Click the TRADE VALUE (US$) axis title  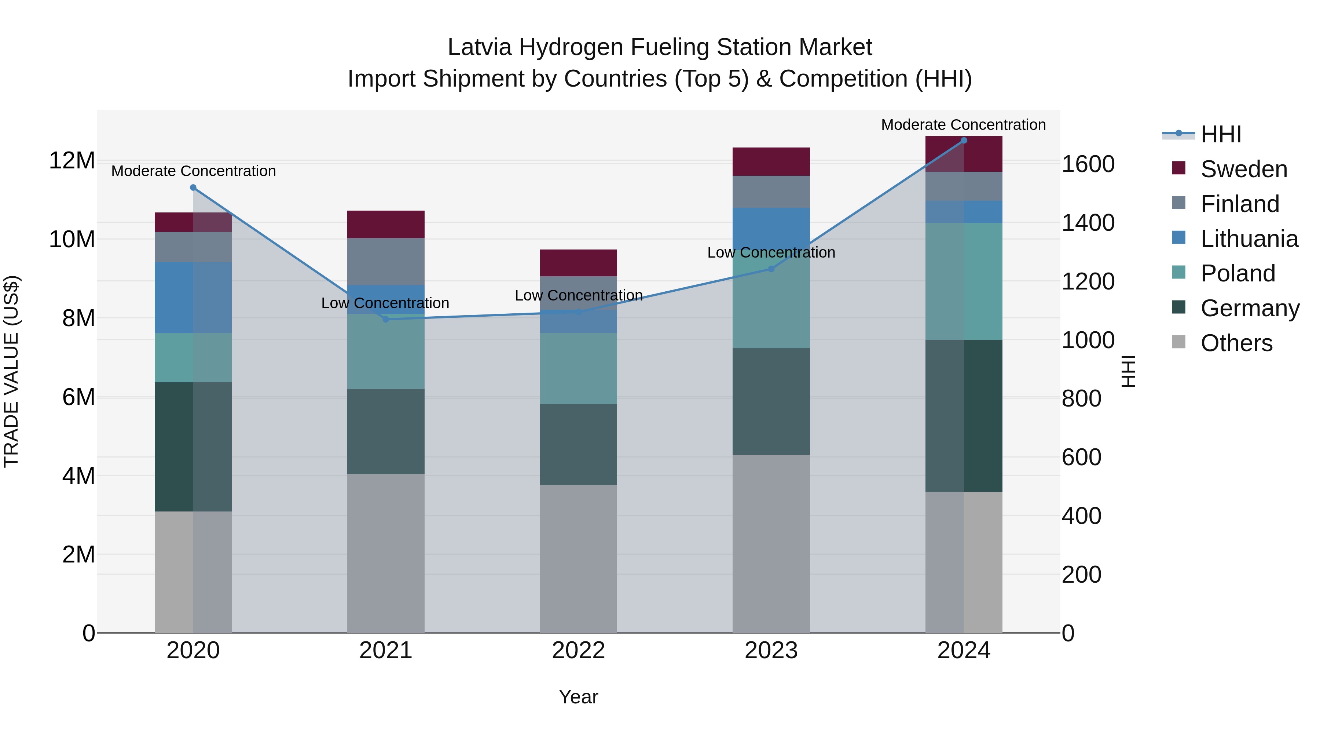[11, 371]
